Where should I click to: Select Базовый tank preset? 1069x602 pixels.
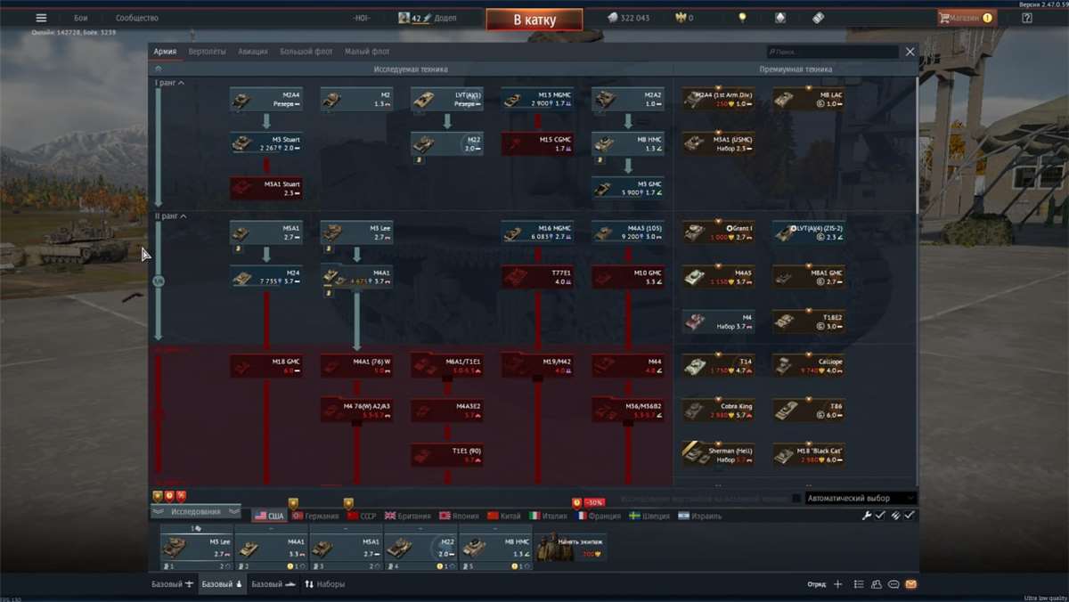(223, 584)
